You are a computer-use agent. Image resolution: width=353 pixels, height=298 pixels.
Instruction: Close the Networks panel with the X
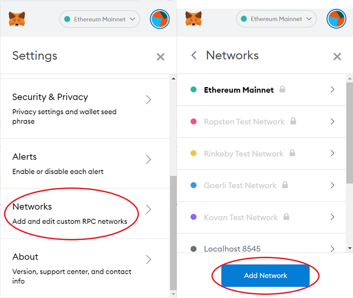click(337, 56)
